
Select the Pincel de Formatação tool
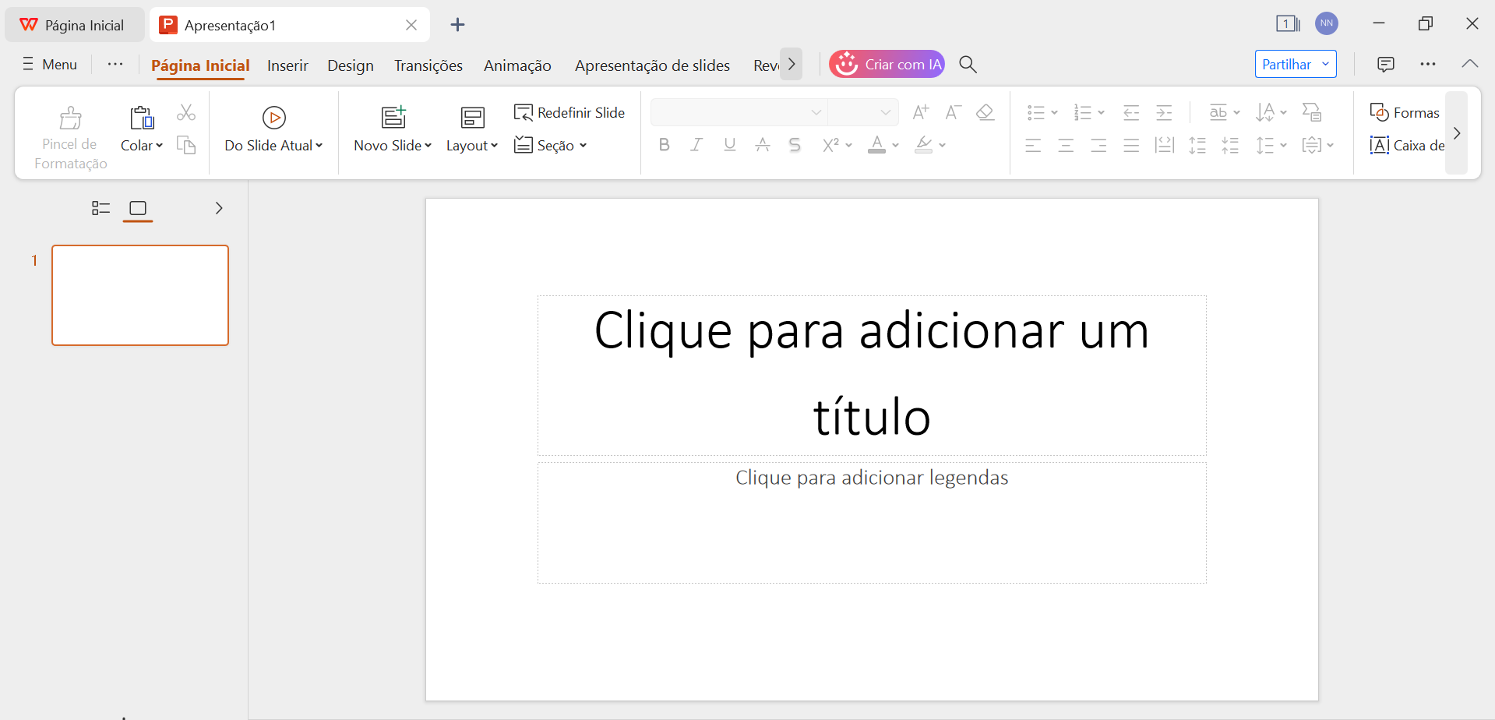(x=69, y=132)
